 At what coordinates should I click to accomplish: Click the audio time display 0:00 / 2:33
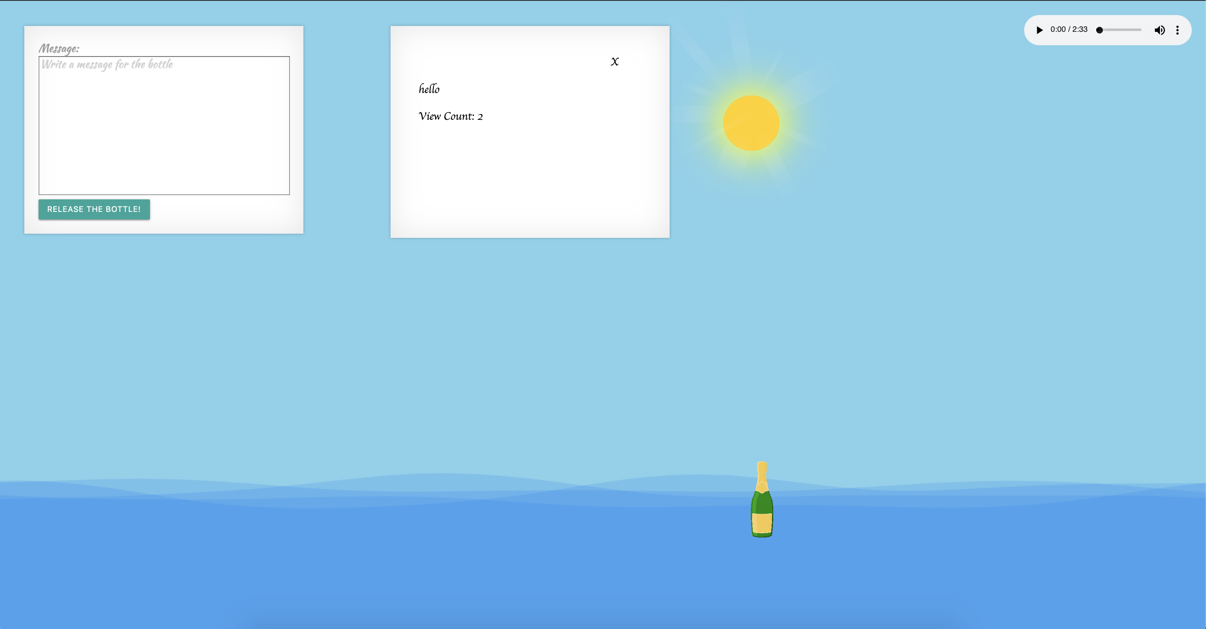pyautogui.click(x=1069, y=29)
